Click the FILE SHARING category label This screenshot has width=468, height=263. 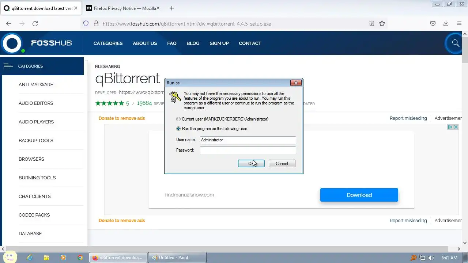tap(107, 66)
